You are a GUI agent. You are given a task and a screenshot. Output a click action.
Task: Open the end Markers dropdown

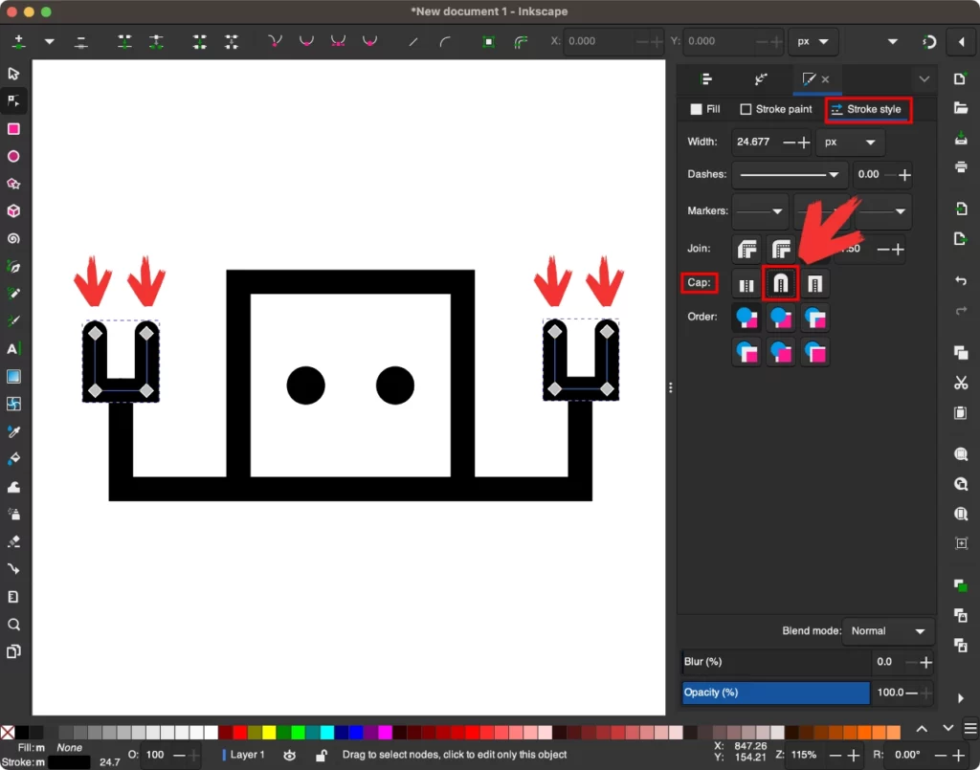coord(882,211)
